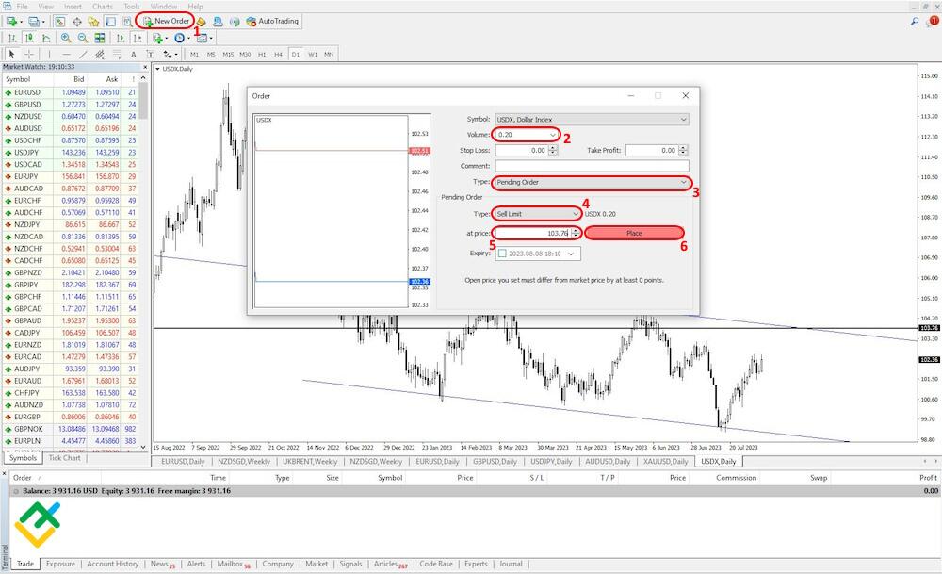The image size is (942, 574).
Task: Switch to the Account History terminal tab
Action: point(112,564)
